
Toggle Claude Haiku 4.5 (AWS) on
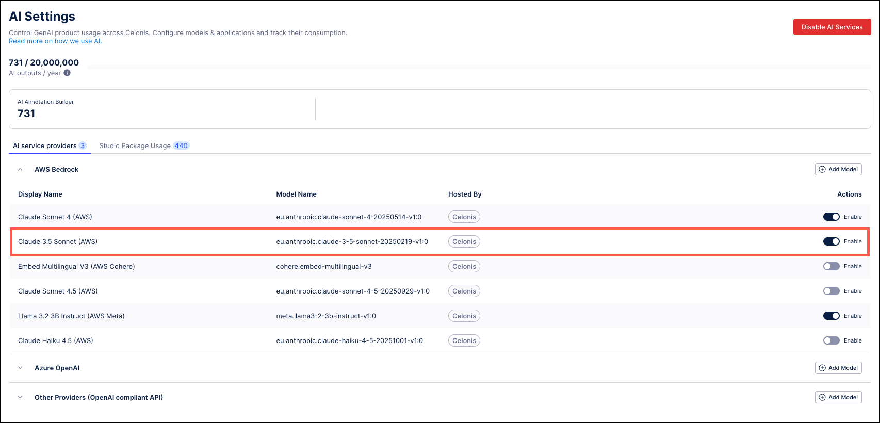(x=831, y=340)
